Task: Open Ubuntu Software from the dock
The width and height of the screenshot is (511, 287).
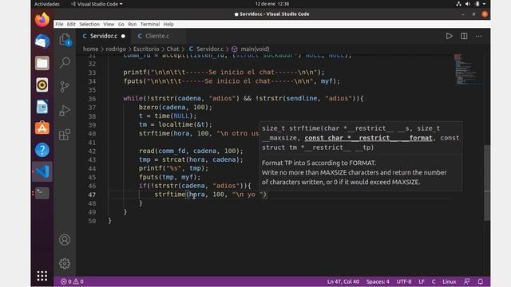Action: (42, 128)
